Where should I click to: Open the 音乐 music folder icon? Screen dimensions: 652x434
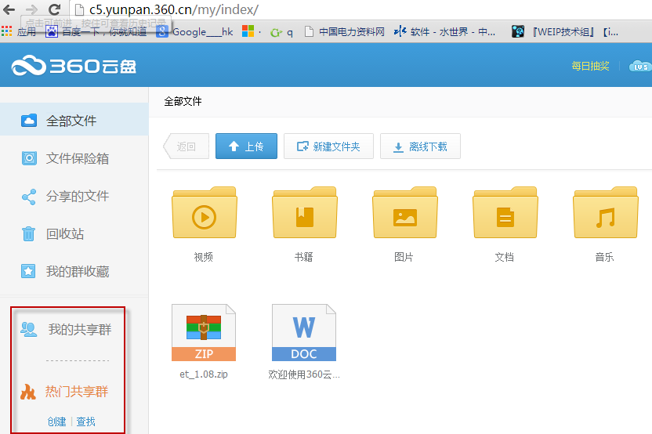[x=606, y=212]
